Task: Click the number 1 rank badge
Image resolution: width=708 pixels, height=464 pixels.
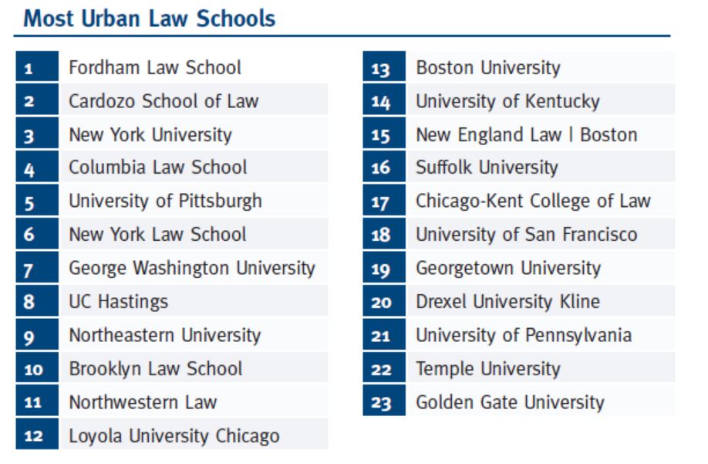Action: [x=37, y=66]
